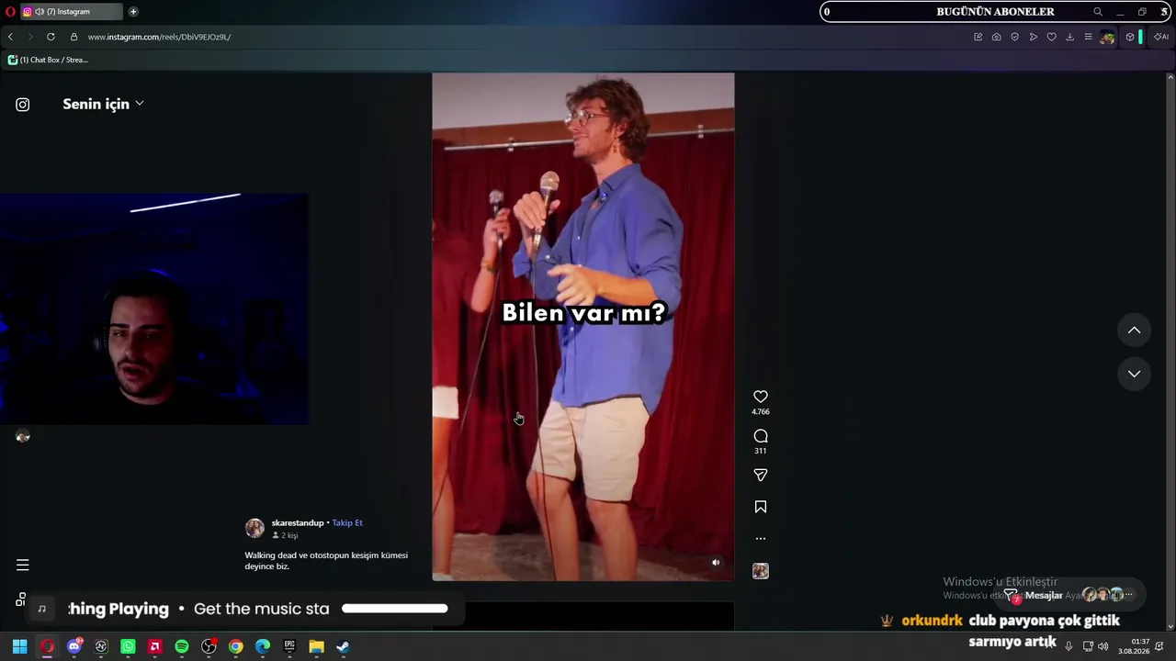Viewport: 1176px width, 661px height.
Task: Open the Opera ad blocker shield
Action: (x=1015, y=37)
